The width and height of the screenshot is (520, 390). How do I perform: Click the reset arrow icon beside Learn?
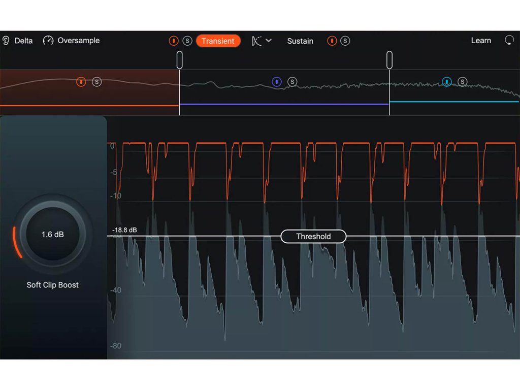509,41
